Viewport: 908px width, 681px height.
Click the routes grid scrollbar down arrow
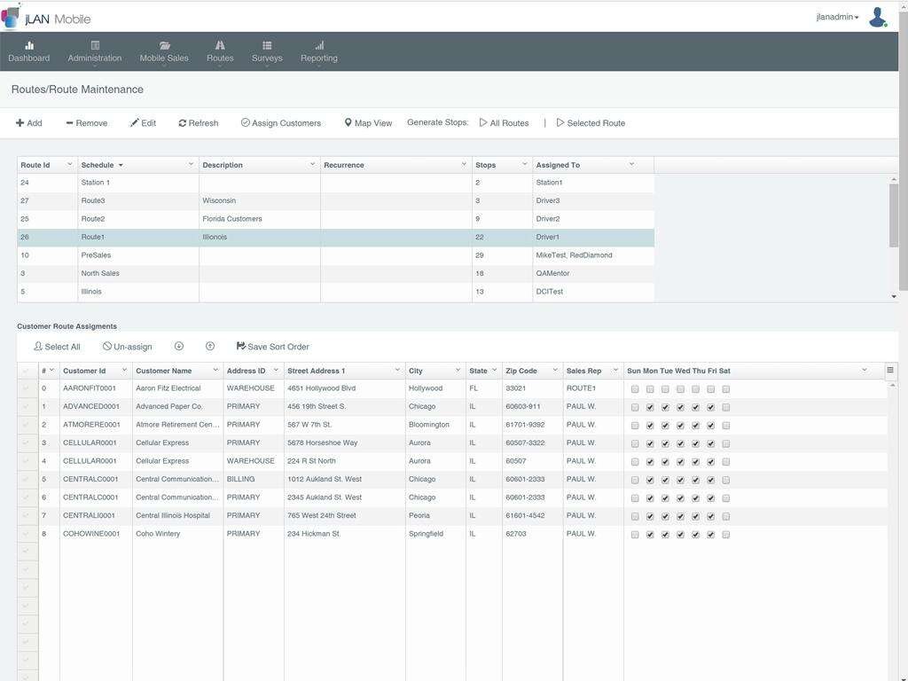(x=894, y=296)
